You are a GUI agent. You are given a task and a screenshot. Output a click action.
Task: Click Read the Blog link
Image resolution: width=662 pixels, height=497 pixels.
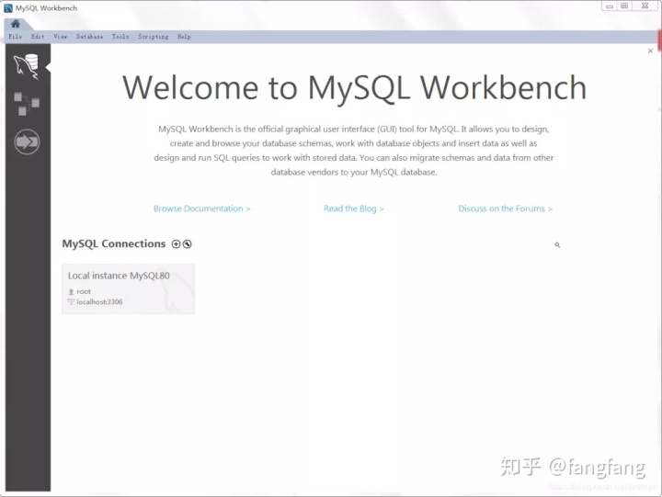click(x=354, y=209)
